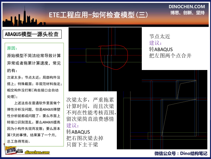Click the text 把右图次梁去掉
The width and height of the screenshot is (211, 159).
point(85,138)
